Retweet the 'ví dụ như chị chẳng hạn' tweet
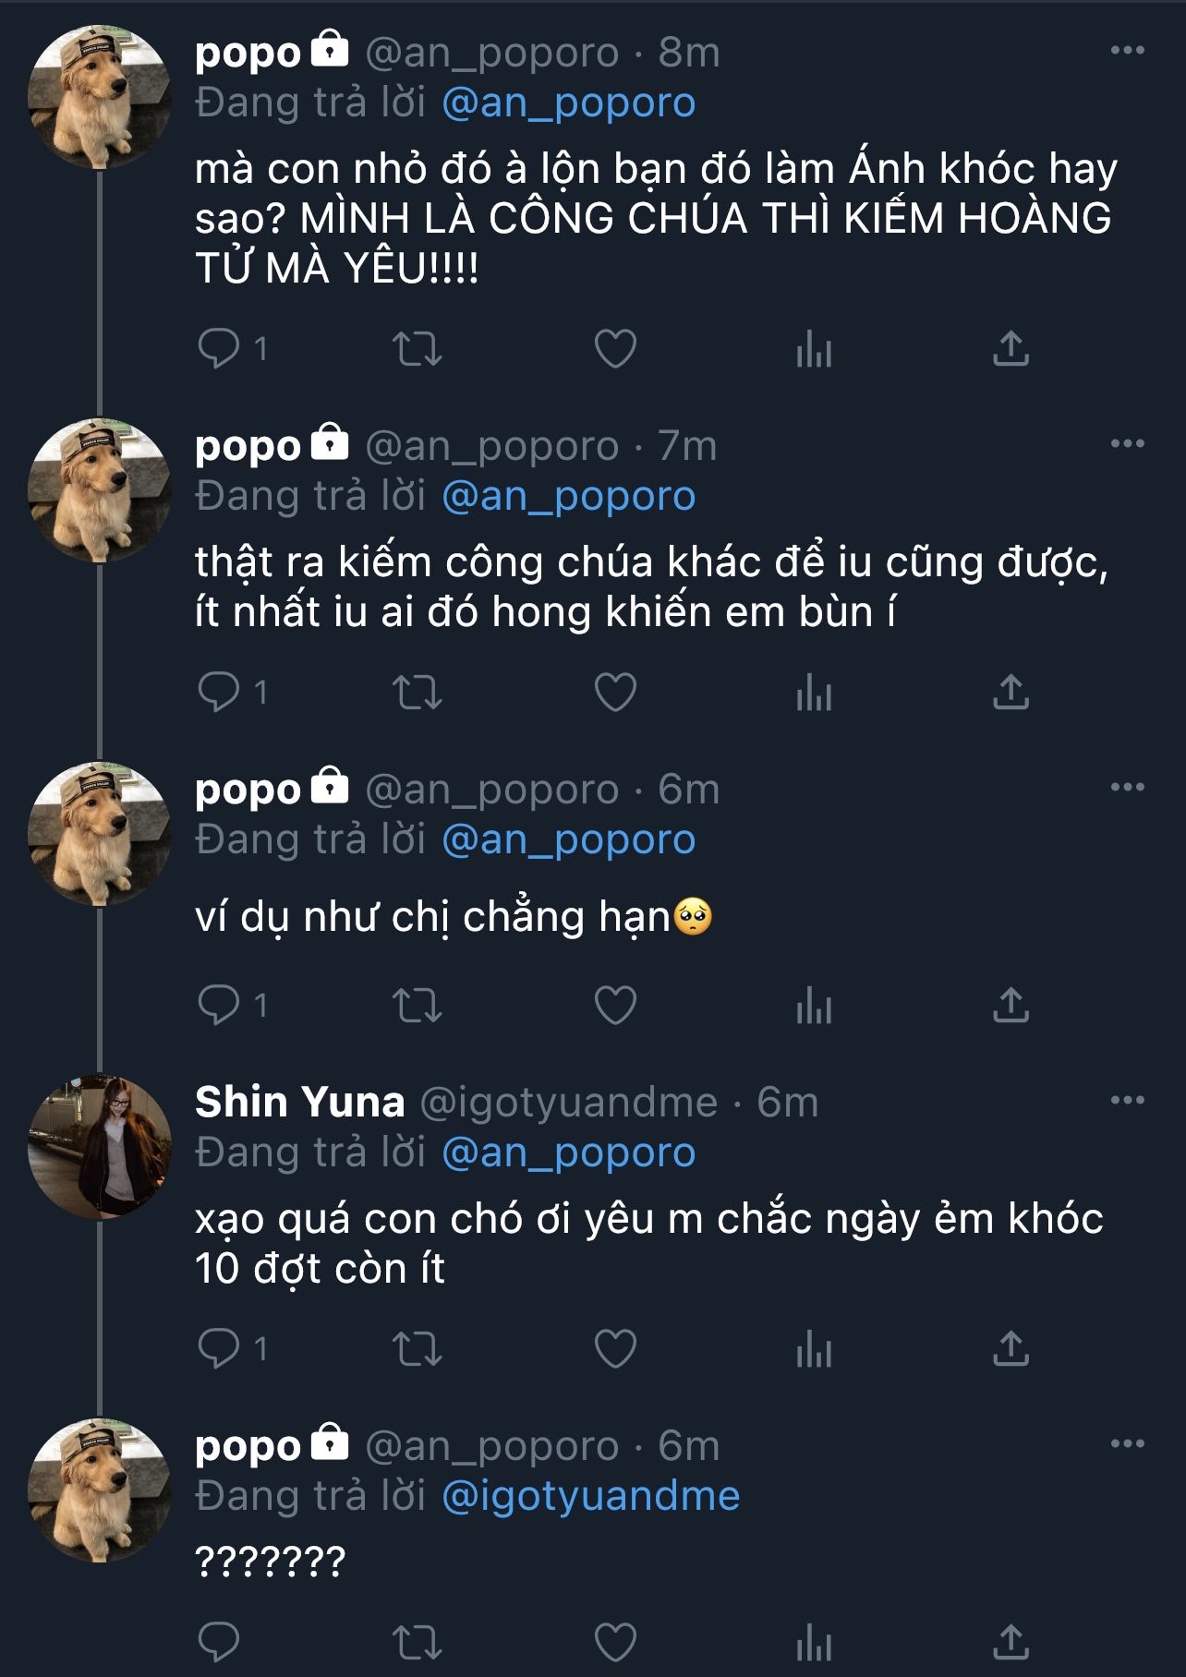The width and height of the screenshot is (1186, 1677). click(x=418, y=1005)
